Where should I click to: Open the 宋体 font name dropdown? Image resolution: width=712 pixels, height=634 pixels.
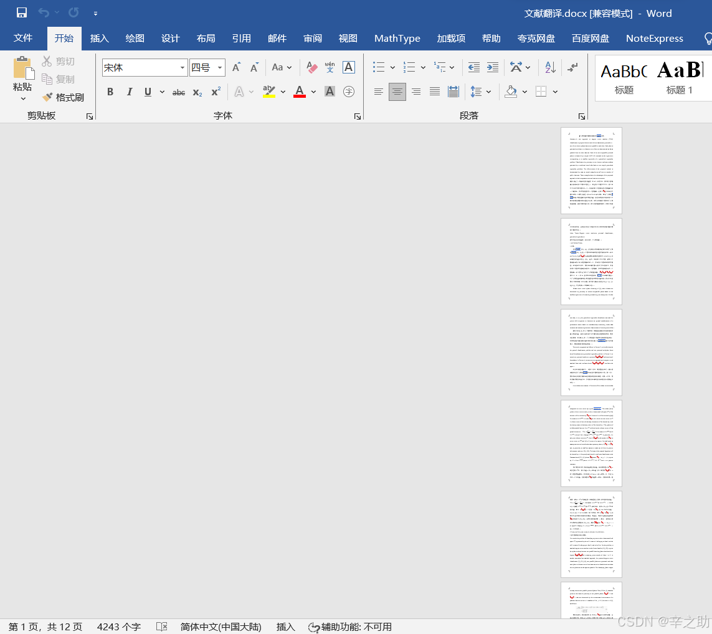(x=182, y=68)
